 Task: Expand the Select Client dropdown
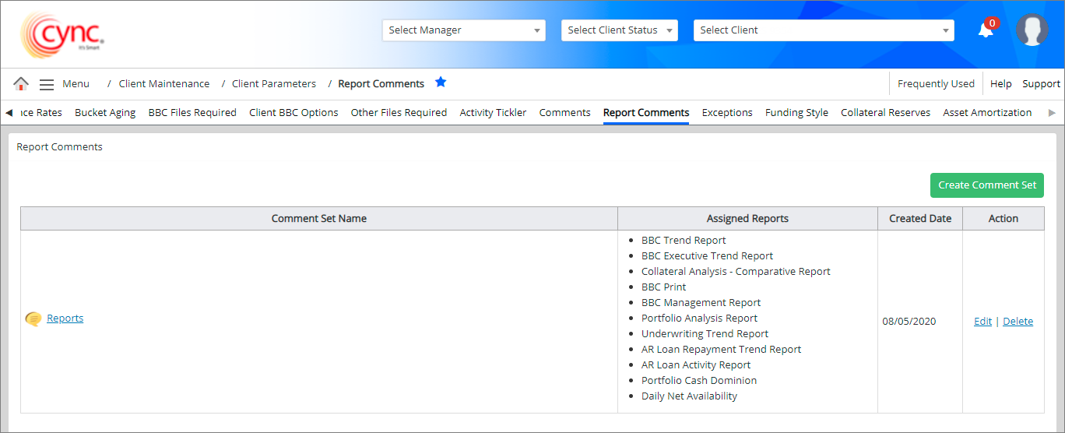pos(823,30)
